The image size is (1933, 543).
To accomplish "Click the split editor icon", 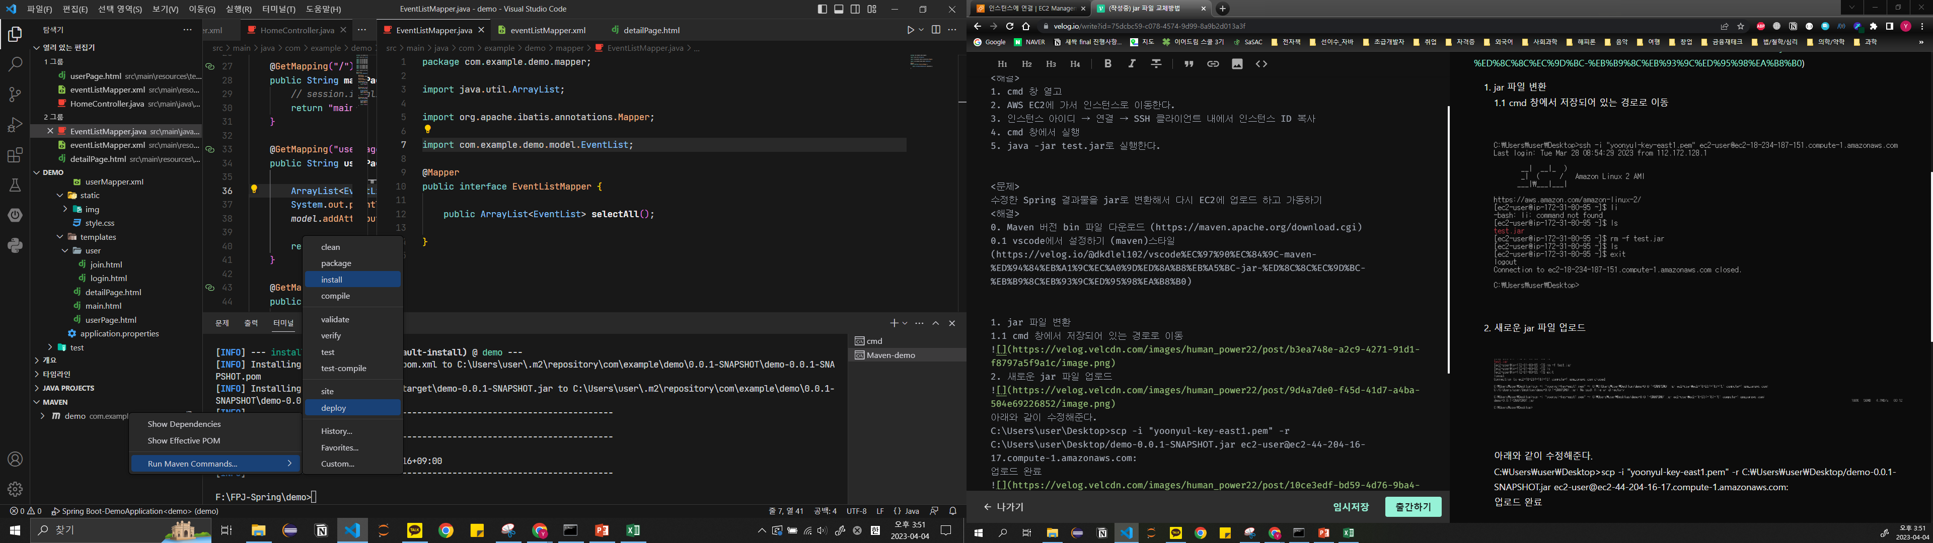I will coord(936,30).
